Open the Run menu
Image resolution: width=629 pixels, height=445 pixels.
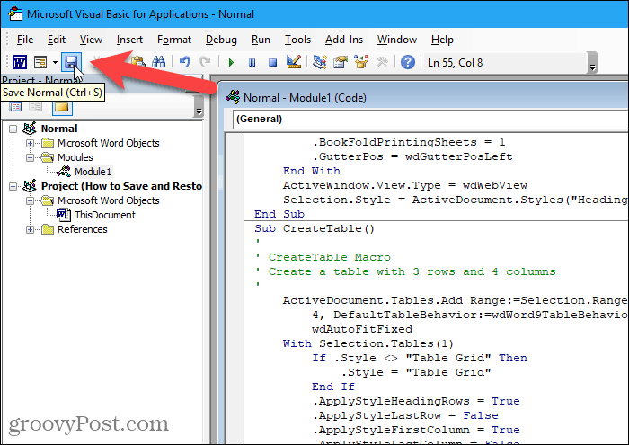coord(261,40)
